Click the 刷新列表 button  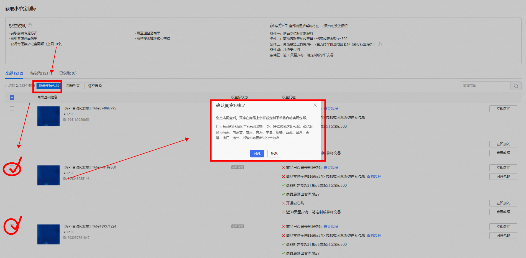click(x=73, y=86)
